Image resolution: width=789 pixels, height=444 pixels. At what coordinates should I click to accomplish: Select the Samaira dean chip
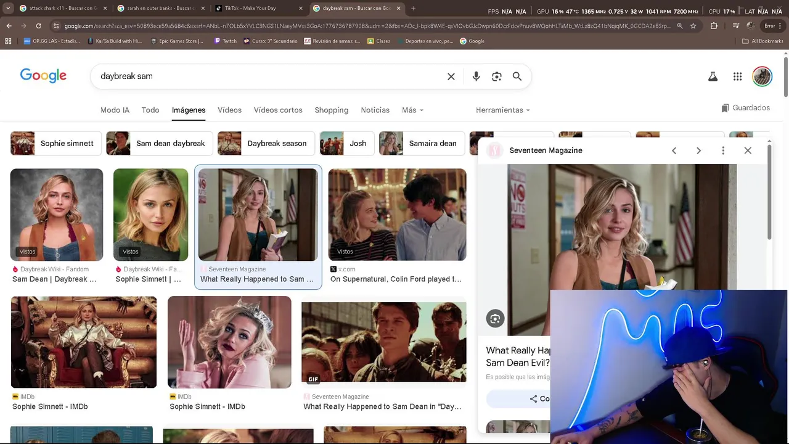click(x=422, y=143)
